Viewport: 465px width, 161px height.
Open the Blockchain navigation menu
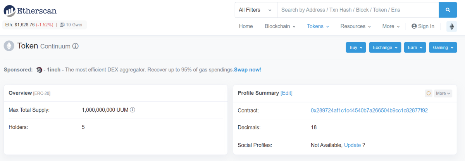(x=280, y=26)
